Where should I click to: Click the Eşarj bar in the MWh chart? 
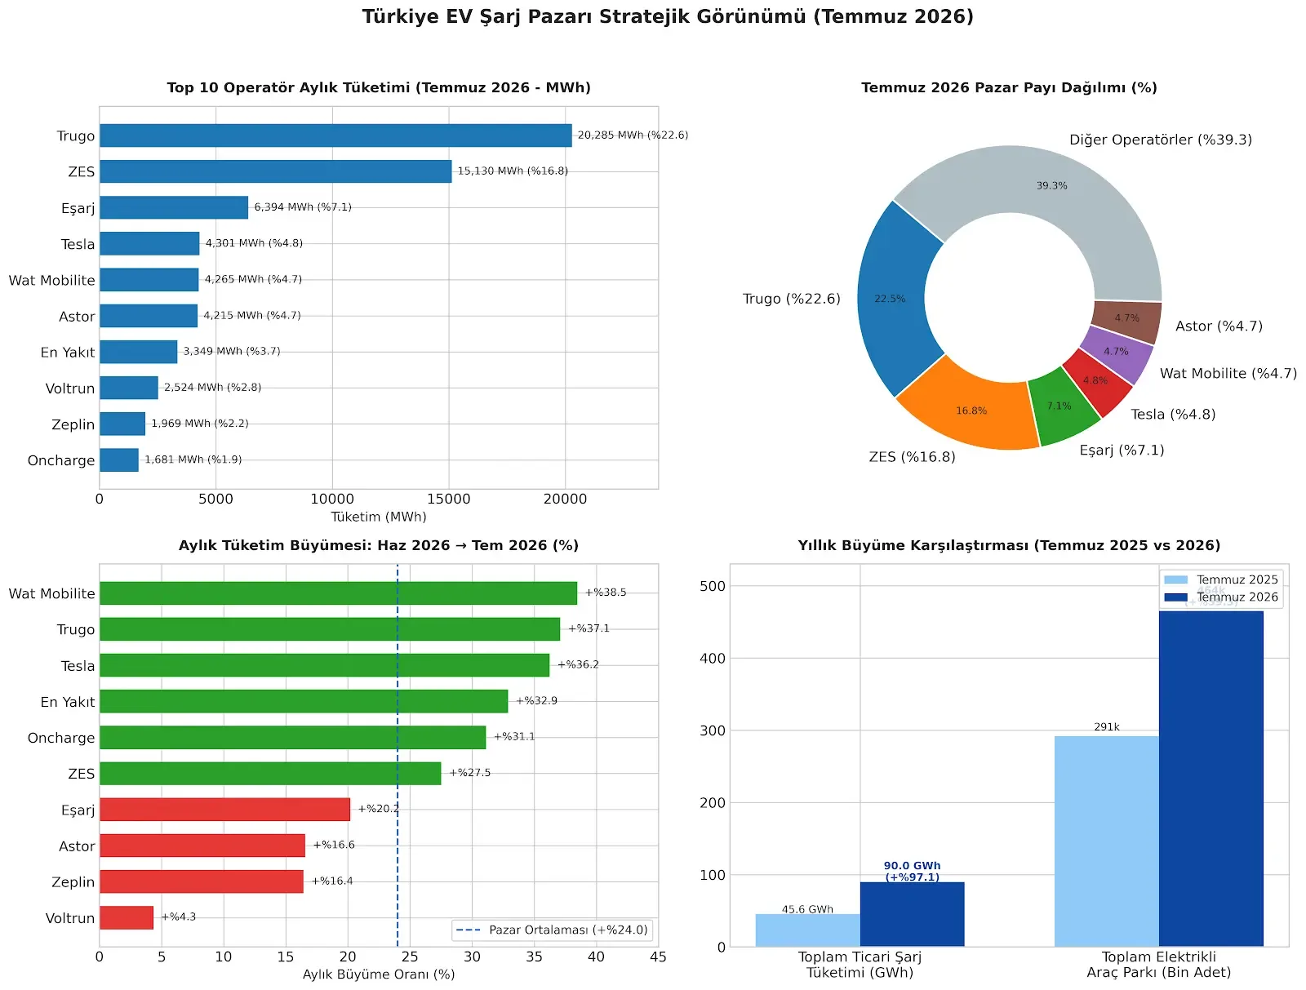(174, 207)
